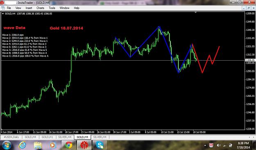This screenshot has width=256, height=150.
Task: Open the Windows Start button
Action: (7, 145)
